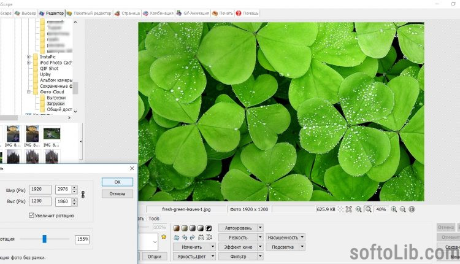
Task: Switch to the Вьювер tab
Action: [26, 14]
